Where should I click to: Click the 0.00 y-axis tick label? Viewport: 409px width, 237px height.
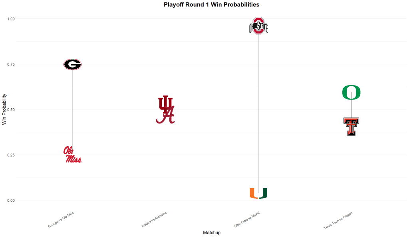10,201
